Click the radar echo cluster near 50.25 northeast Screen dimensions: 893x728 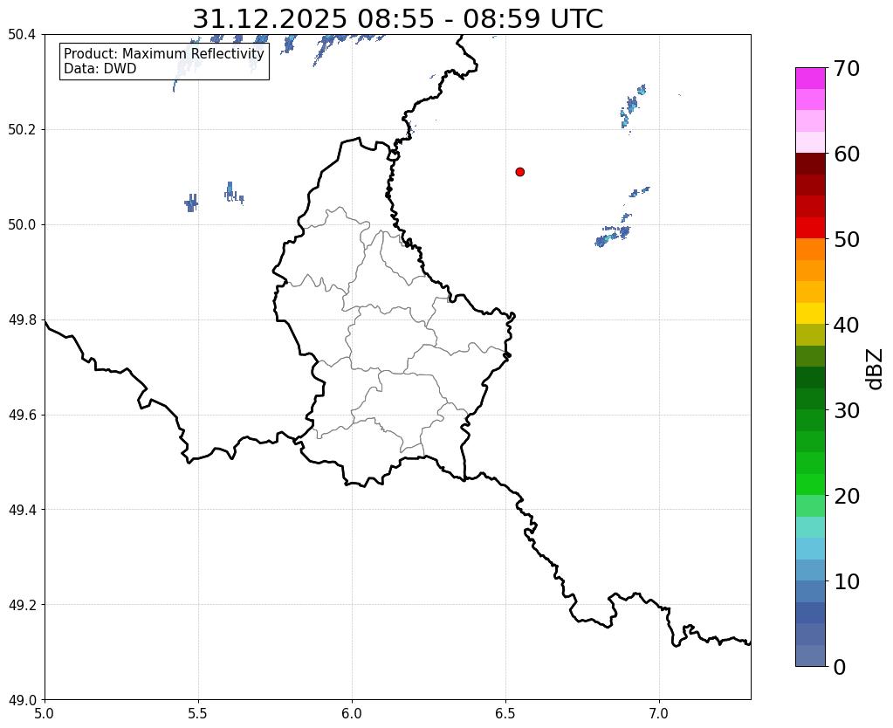[x=632, y=106]
